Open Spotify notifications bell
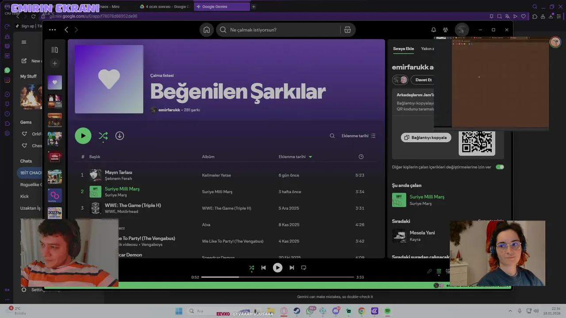 click(x=433, y=30)
